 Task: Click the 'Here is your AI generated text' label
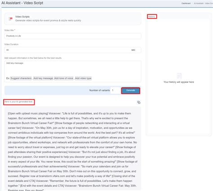coord(18,102)
